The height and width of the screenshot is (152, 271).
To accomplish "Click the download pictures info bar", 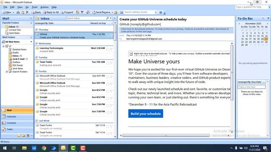I will point(176,30).
